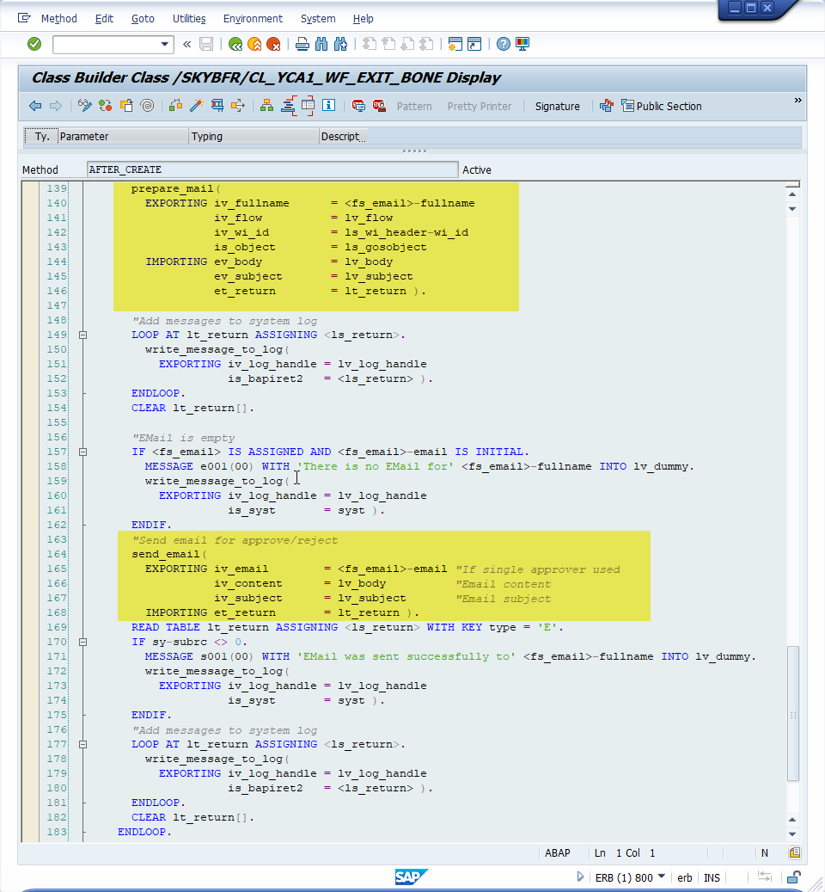Click the lock icon in the system status bar
The image size is (825, 892).
[794, 877]
